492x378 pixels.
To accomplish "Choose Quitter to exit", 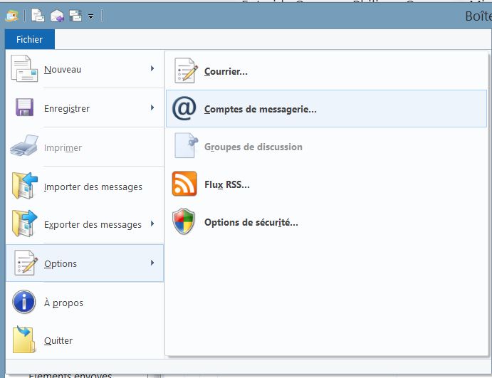I will click(x=85, y=340).
